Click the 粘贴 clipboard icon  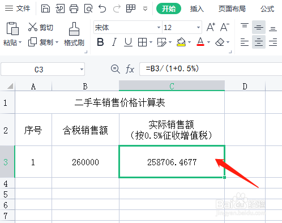pos(12,28)
